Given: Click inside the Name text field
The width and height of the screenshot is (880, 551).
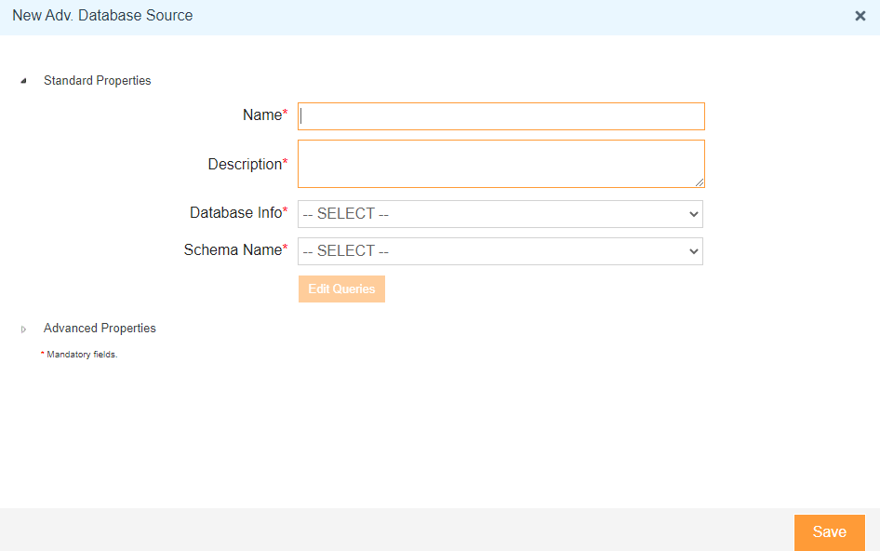Looking at the screenshot, I should click(x=501, y=116).
